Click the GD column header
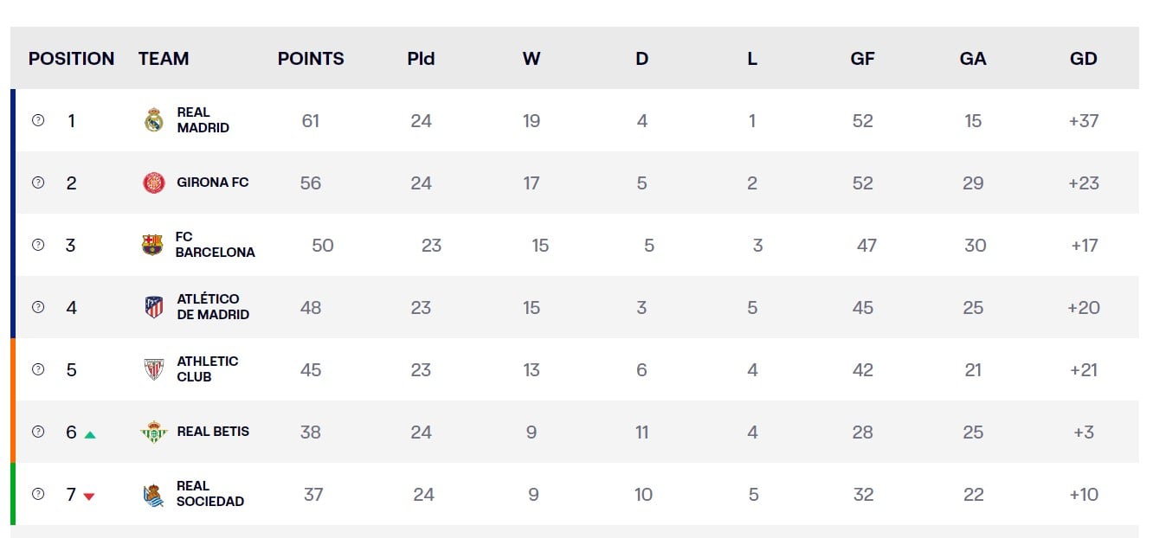This screenshot has width=1153, height=538. click(x=1083, y=59)
